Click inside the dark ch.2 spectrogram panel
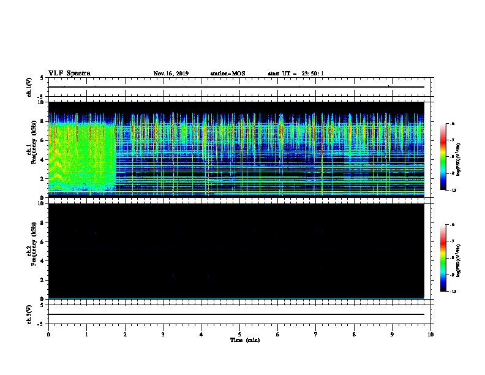485x375 pixels. pyautogui.click(x=236, y=251)
